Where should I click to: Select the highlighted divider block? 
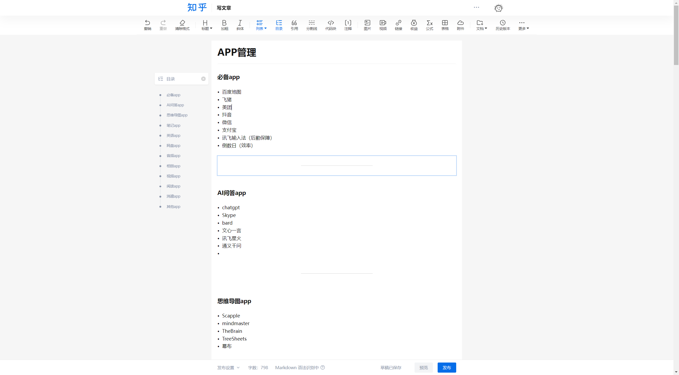coord(337,165)
